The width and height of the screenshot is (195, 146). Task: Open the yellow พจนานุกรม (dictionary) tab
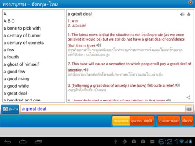coord(121,121)
